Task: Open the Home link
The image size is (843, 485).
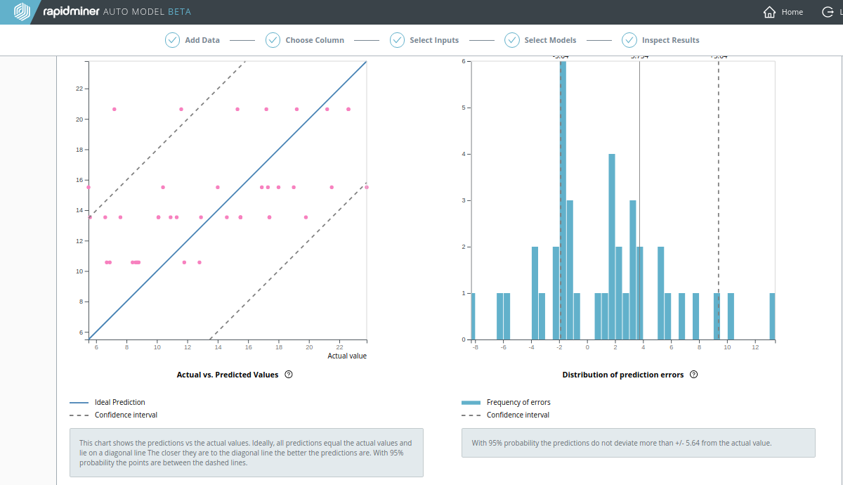Action: pyautogui.click(x=792, y=12)
